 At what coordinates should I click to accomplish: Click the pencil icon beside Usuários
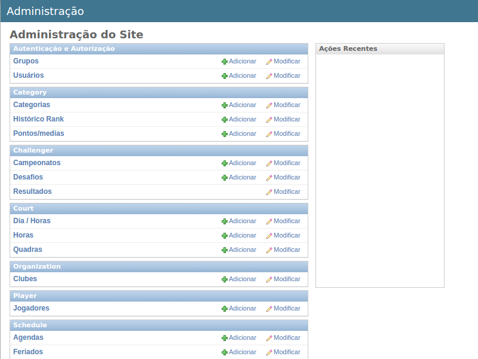pyautogui.click(x=269, y=76)
